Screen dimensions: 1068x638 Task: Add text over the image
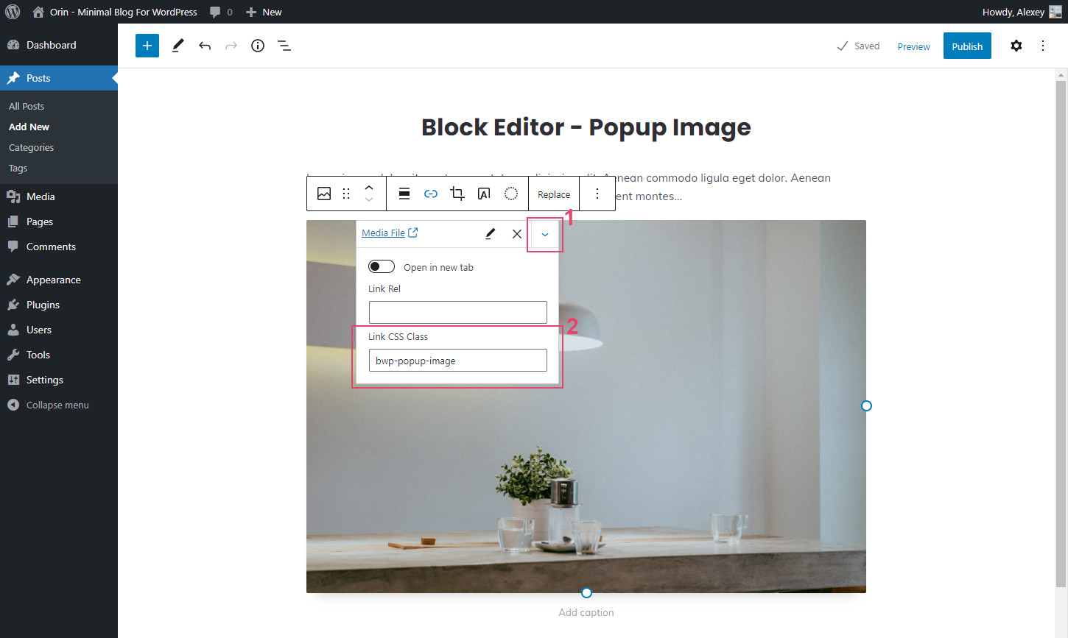pyautogui.click(x=484, y=194)
